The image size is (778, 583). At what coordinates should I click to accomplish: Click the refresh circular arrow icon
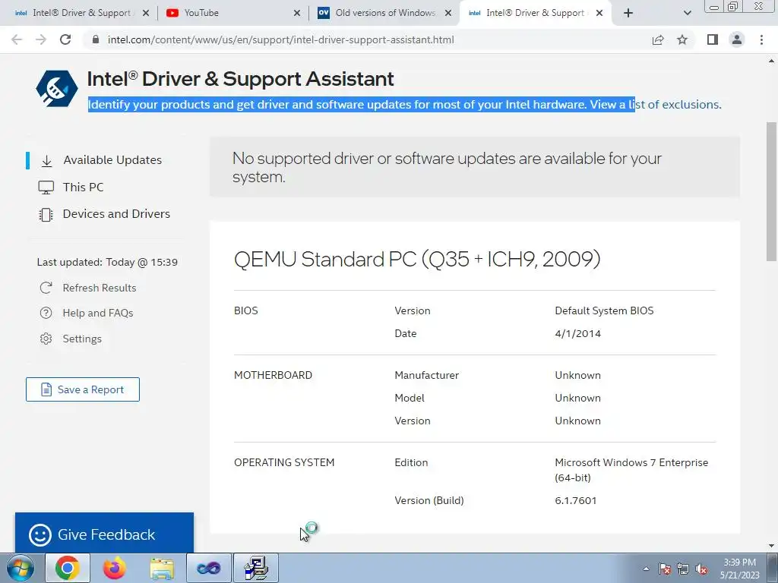click(x=46, y=288)
